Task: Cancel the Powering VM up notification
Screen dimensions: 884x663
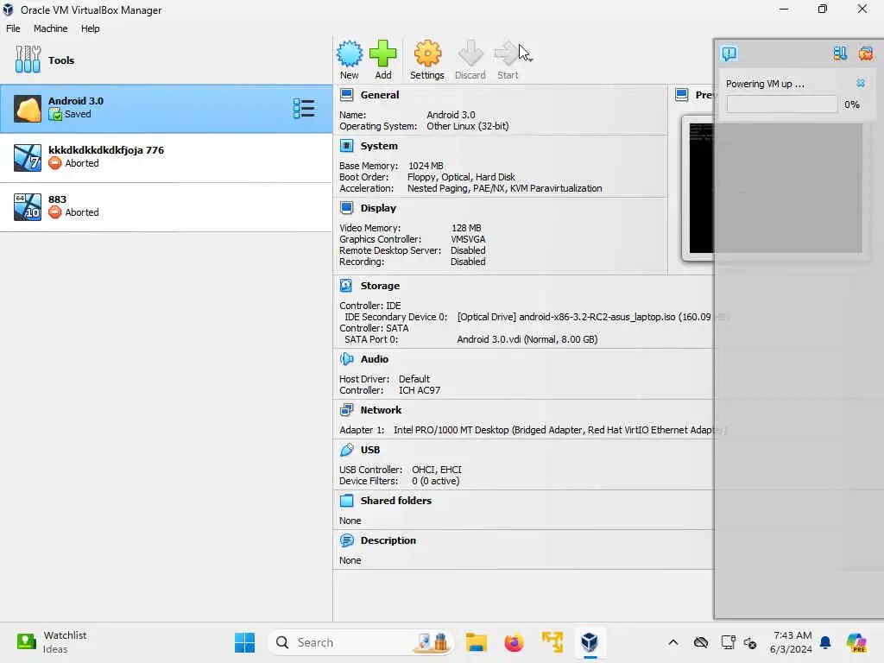Action: coord(861,83)
